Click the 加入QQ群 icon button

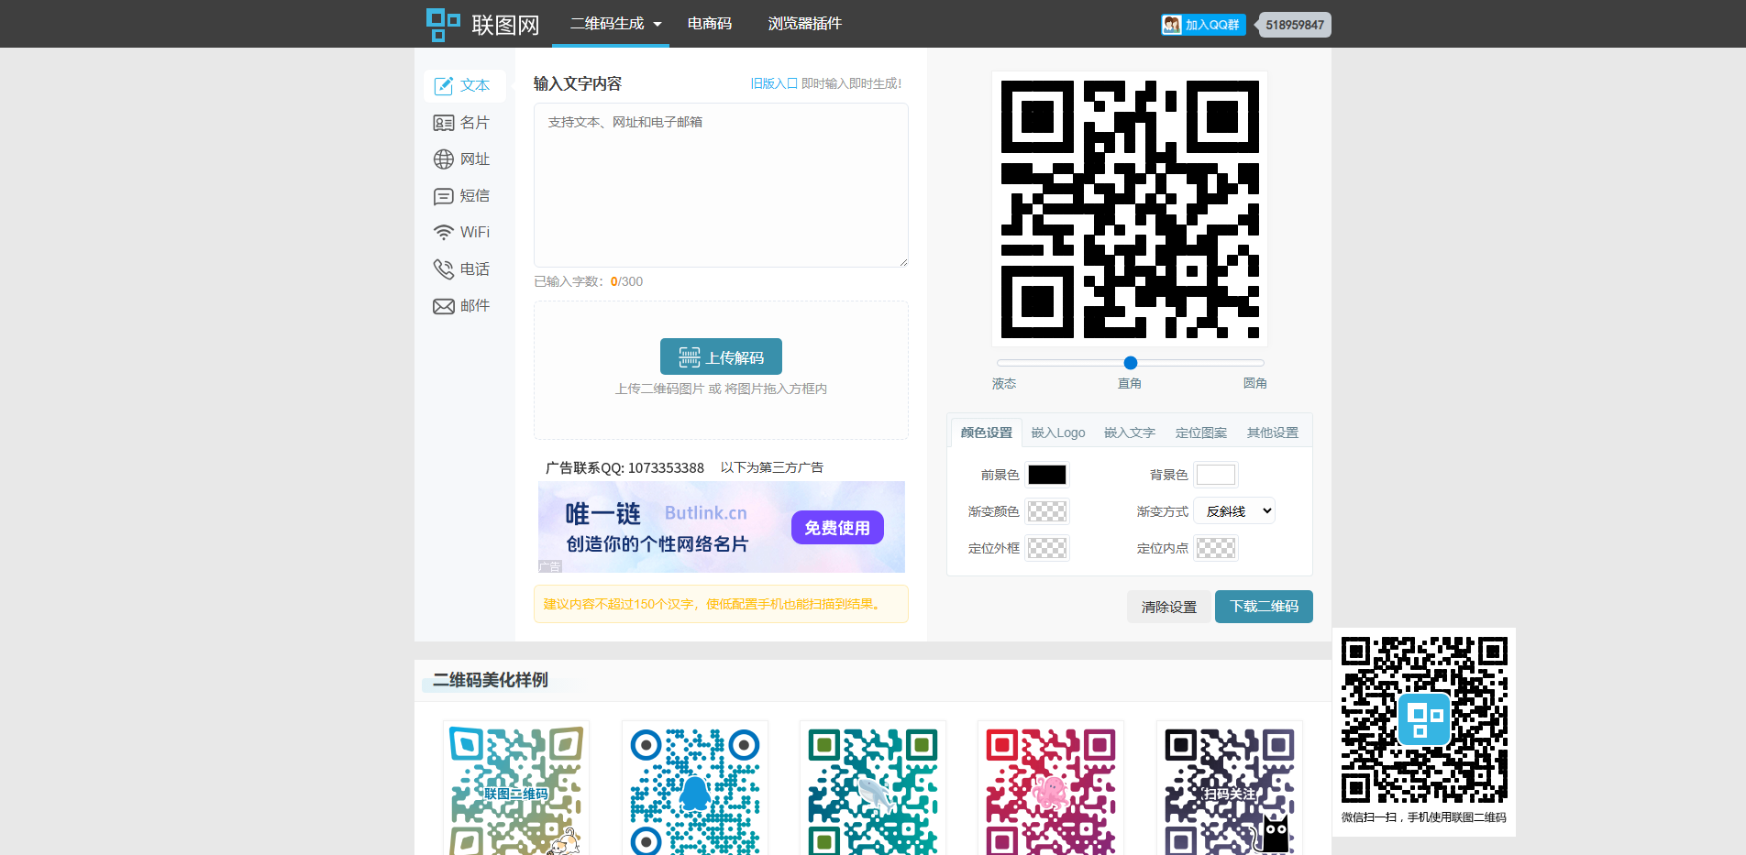click(x=1202, y=25)
